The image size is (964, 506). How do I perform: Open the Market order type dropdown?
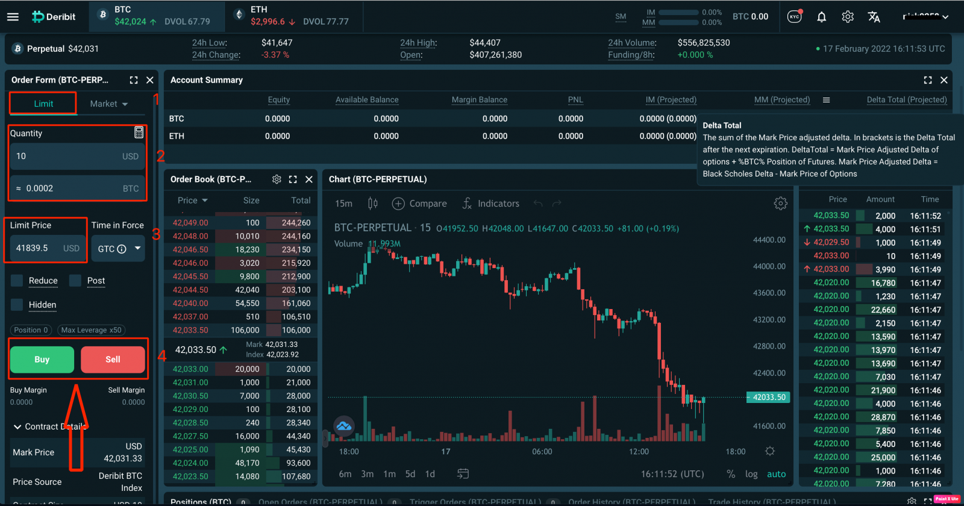[109, 104]
